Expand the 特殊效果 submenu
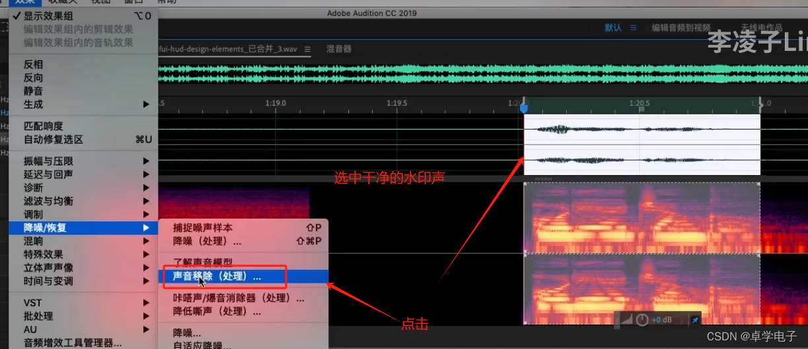 (82, 254)
